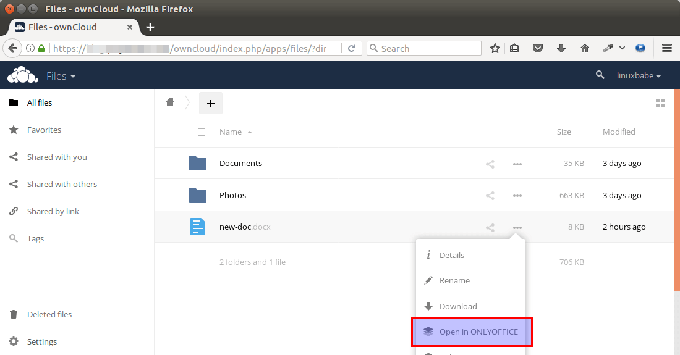Tick the select-all files checkbox
Image resolution: width=680 pixels, height=355 pixels.
(x=202, y=132)
